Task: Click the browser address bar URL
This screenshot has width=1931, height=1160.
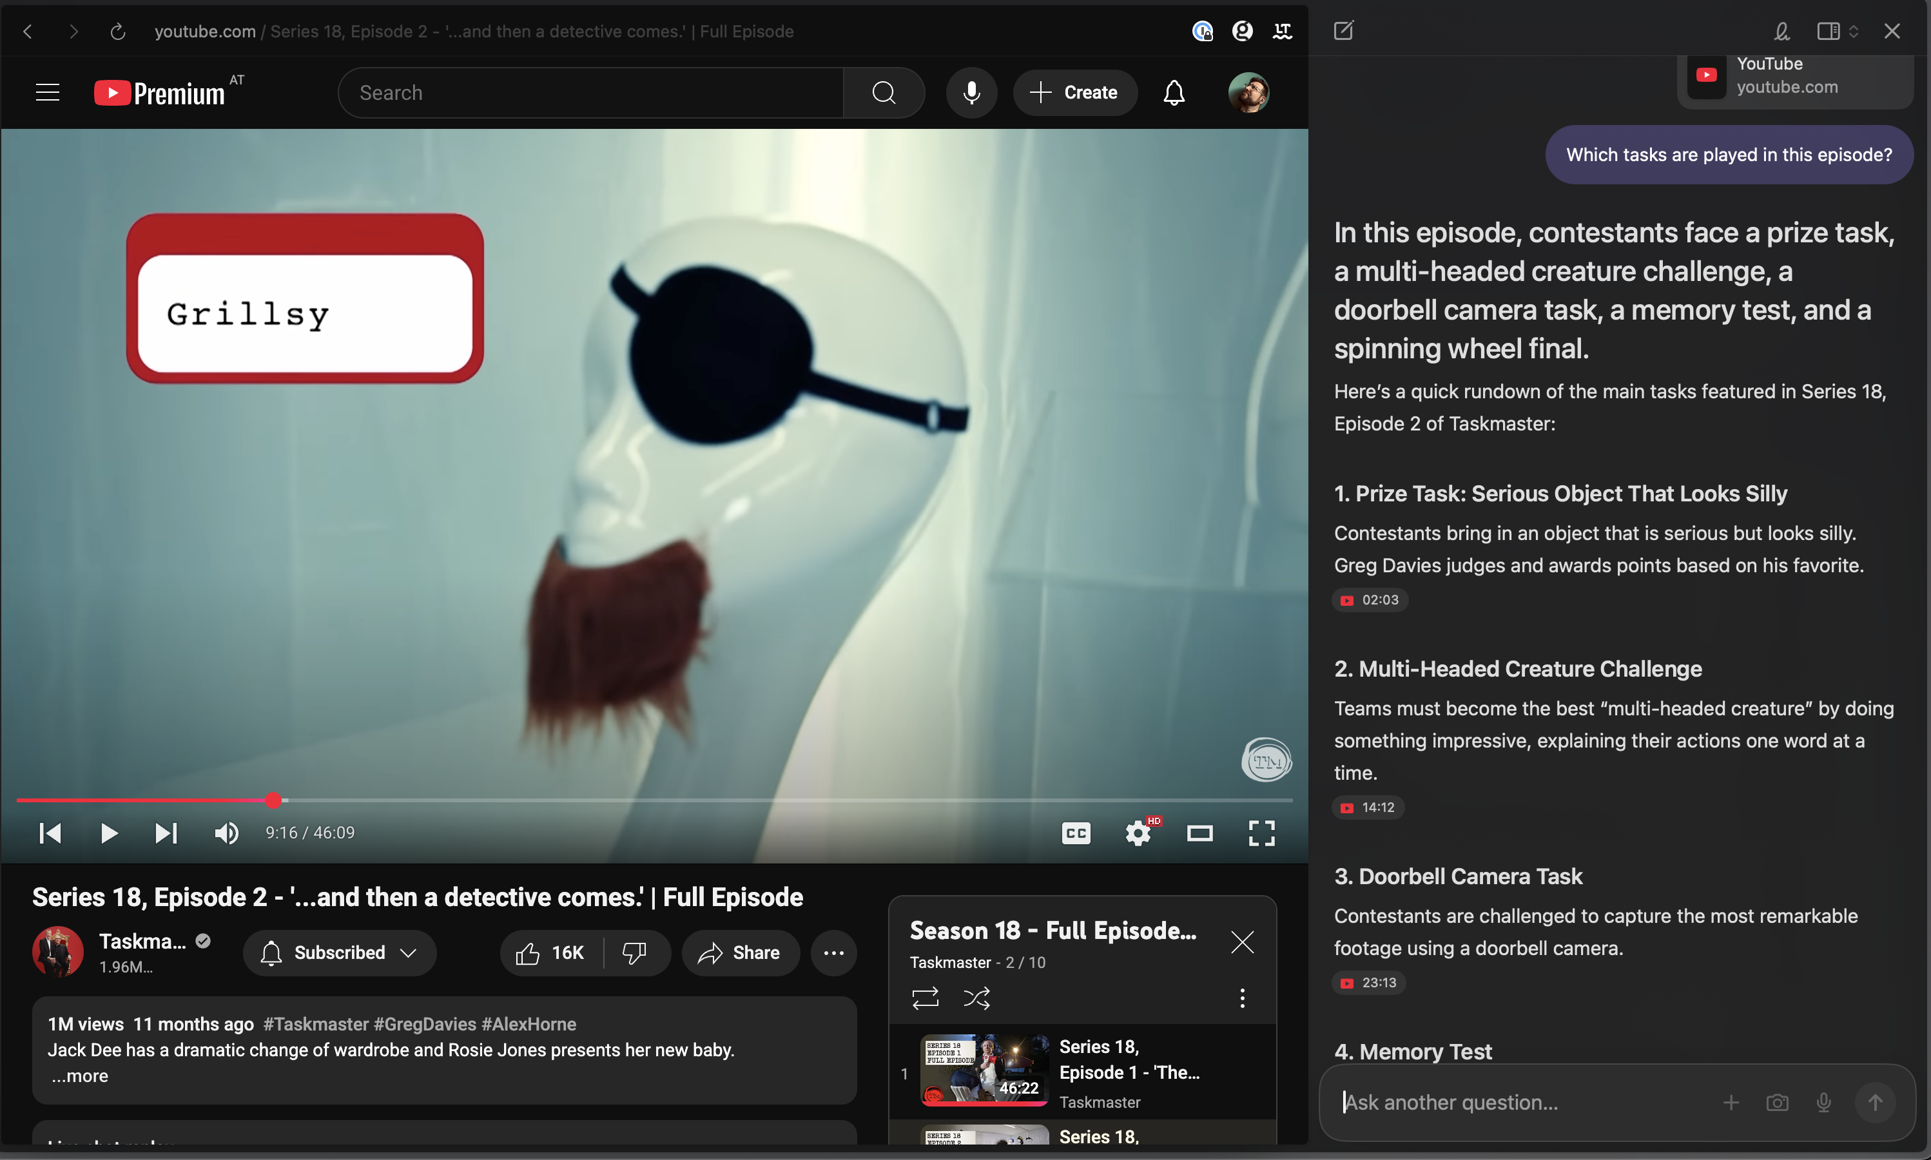Action: pyautogui.click(x=474, y=32)
